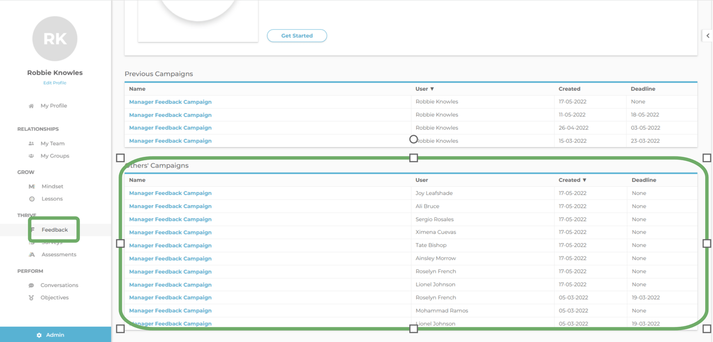Click the Previous Campaigns heading
This screenshot has height=342, width=713.
(159, 74)
